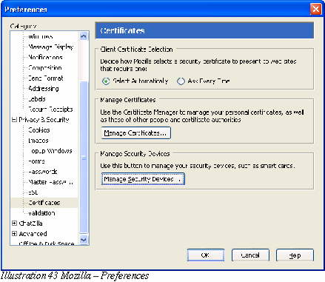
Task: Select the Master Passwords item
Action: click(x=50, y=182)
